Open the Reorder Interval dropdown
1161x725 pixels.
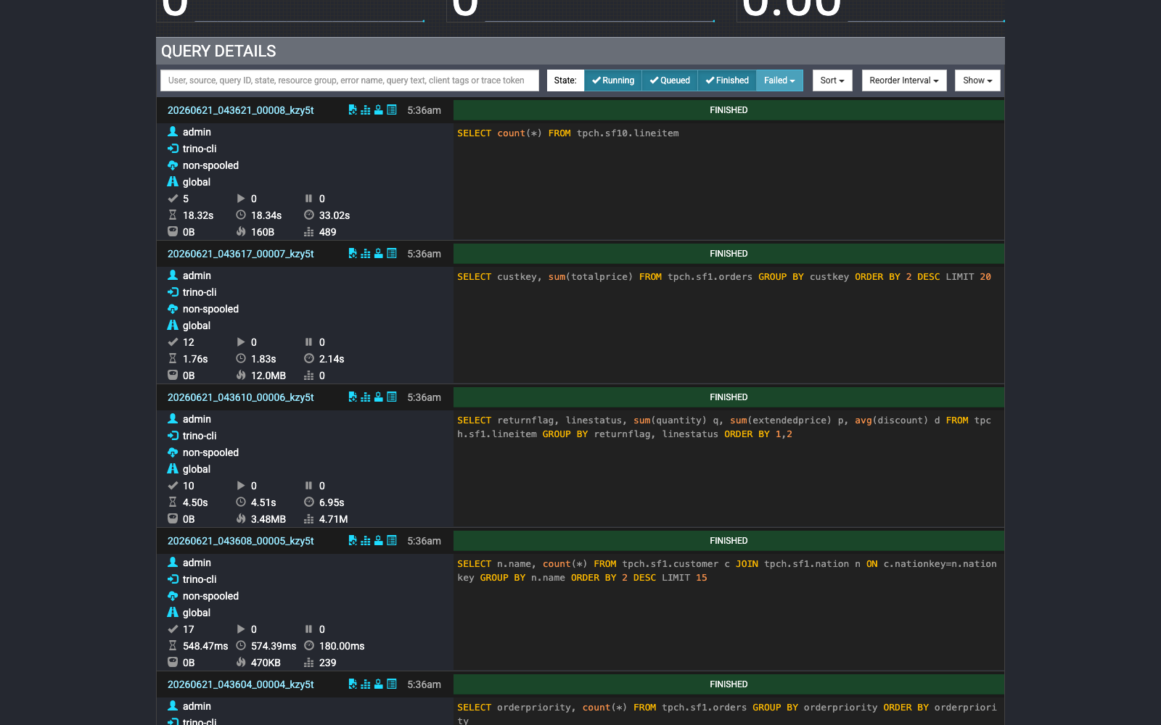pyautogui.click(x=904, y=80)
